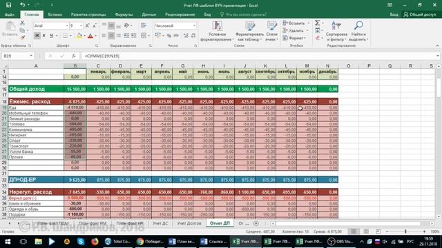
Task: Save the workbook with the floppy icon
Action: (x=9, y=5)
